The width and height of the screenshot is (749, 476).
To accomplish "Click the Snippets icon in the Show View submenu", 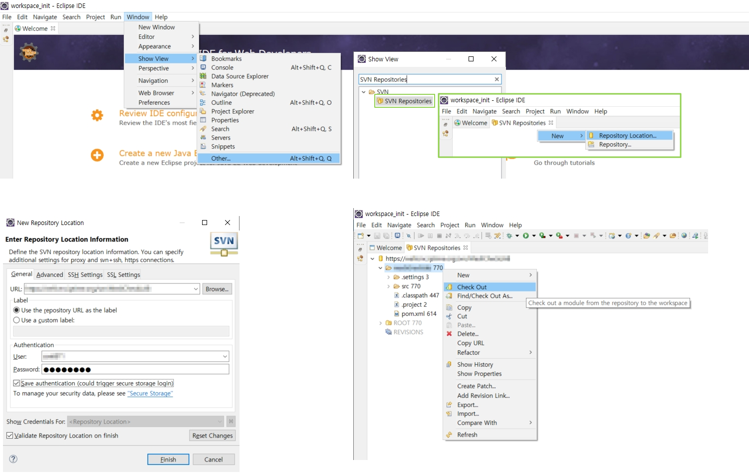I will coord(203,147).
